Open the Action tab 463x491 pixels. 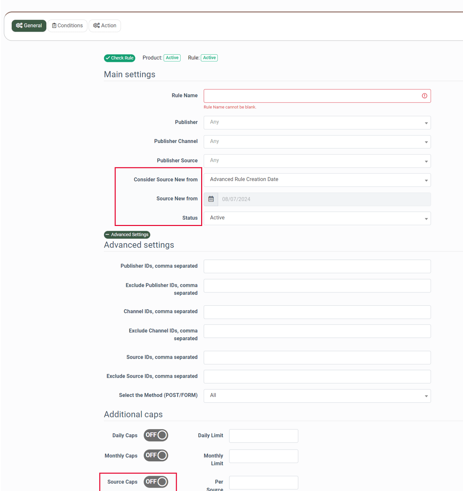105,26
